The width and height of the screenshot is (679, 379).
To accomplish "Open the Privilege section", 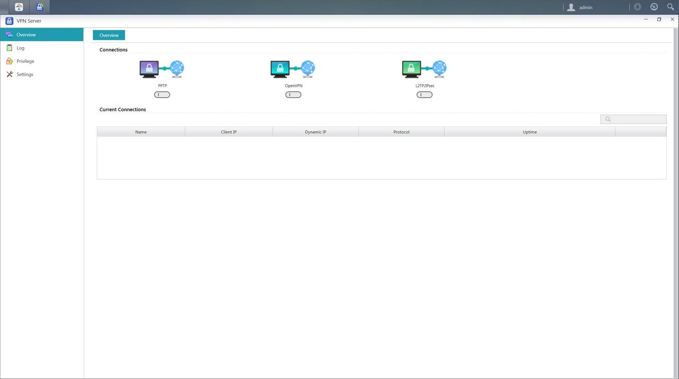I will (x=42, y=61).
